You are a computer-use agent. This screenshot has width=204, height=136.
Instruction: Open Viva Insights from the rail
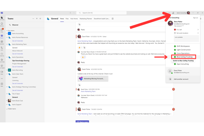coord(2,66)
